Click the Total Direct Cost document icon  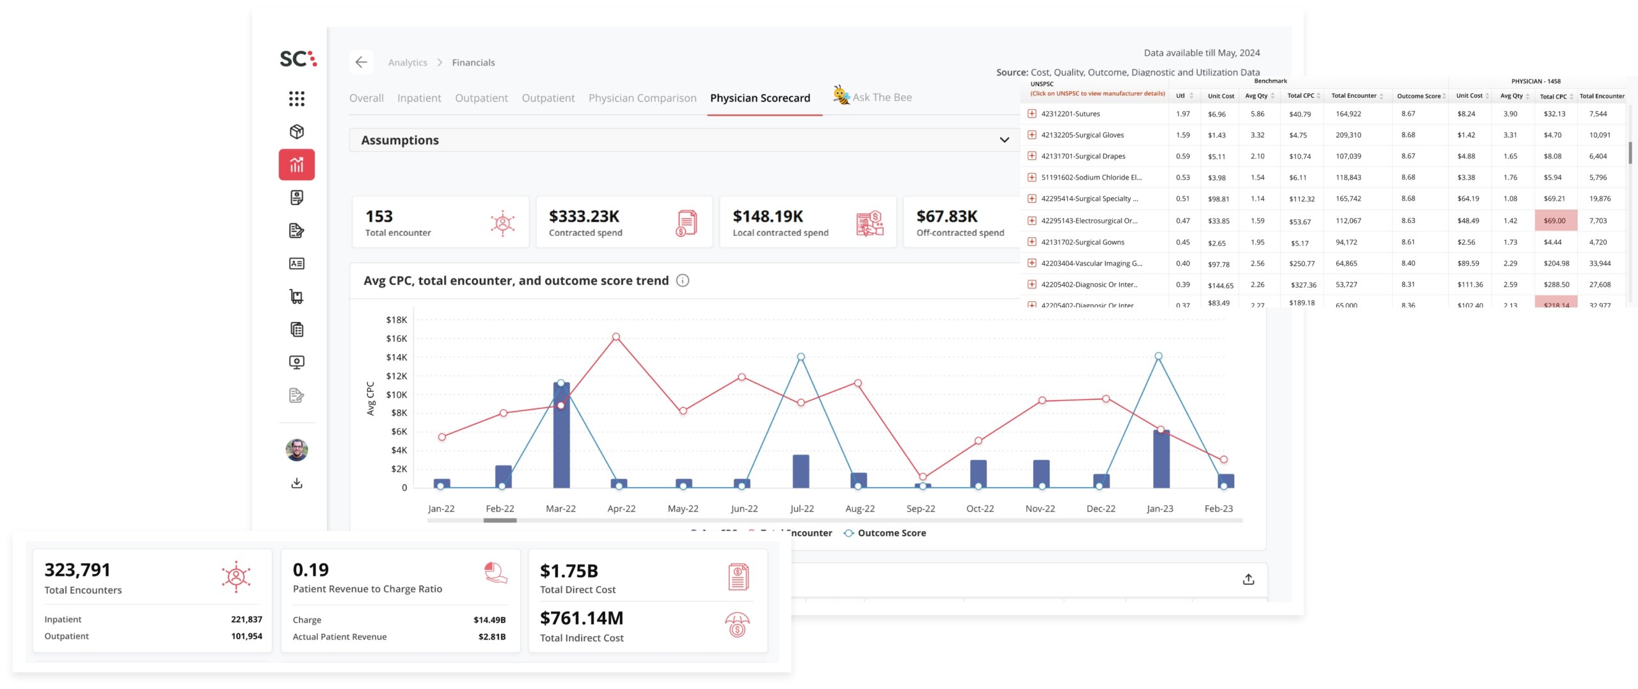click(x=738, y=577)
